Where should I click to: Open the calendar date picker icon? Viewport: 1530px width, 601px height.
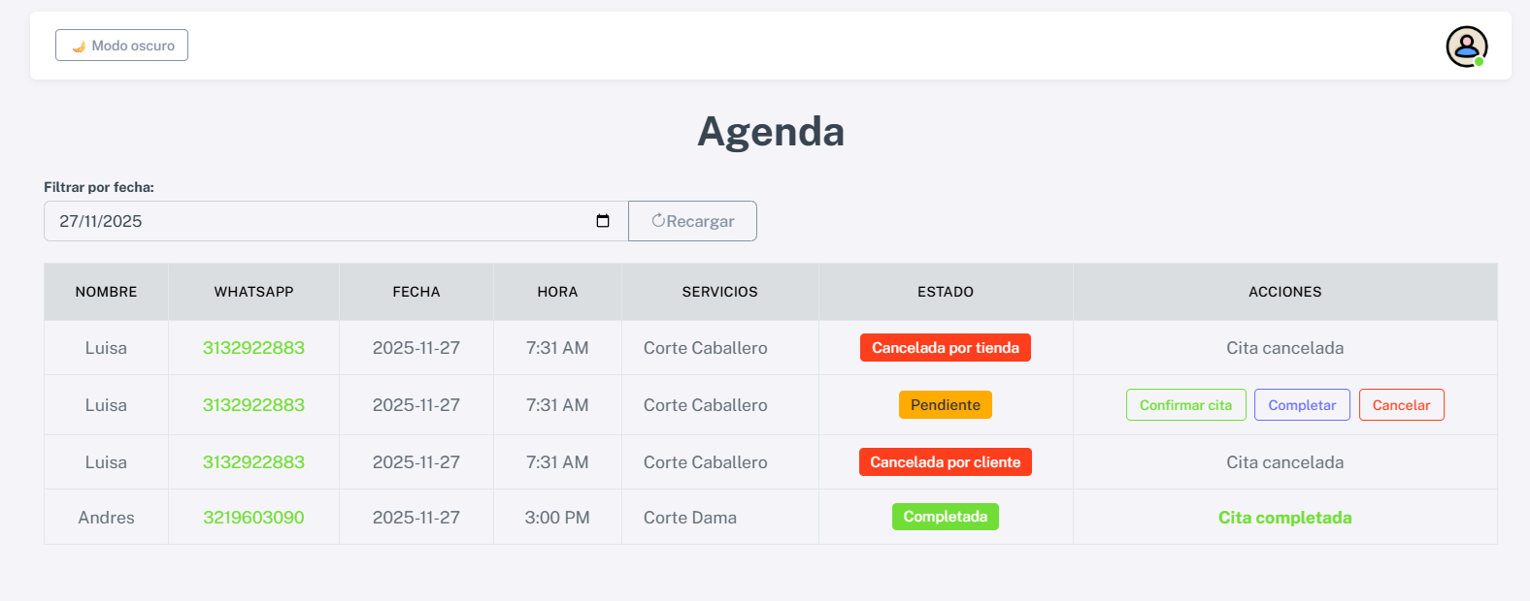(x=603, y=221)
